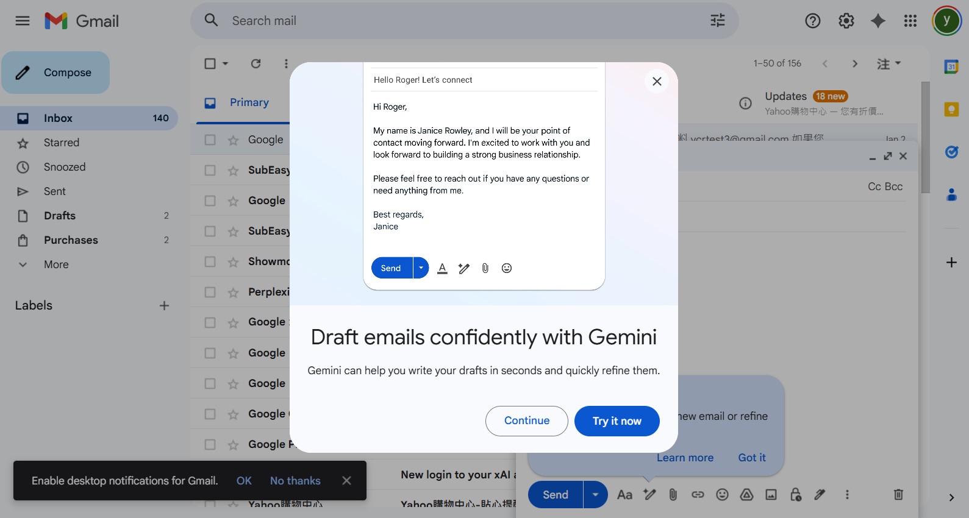Star the first Google email
Image resolution: width=969 pixels, height=518 pixels.
point(233,140)
